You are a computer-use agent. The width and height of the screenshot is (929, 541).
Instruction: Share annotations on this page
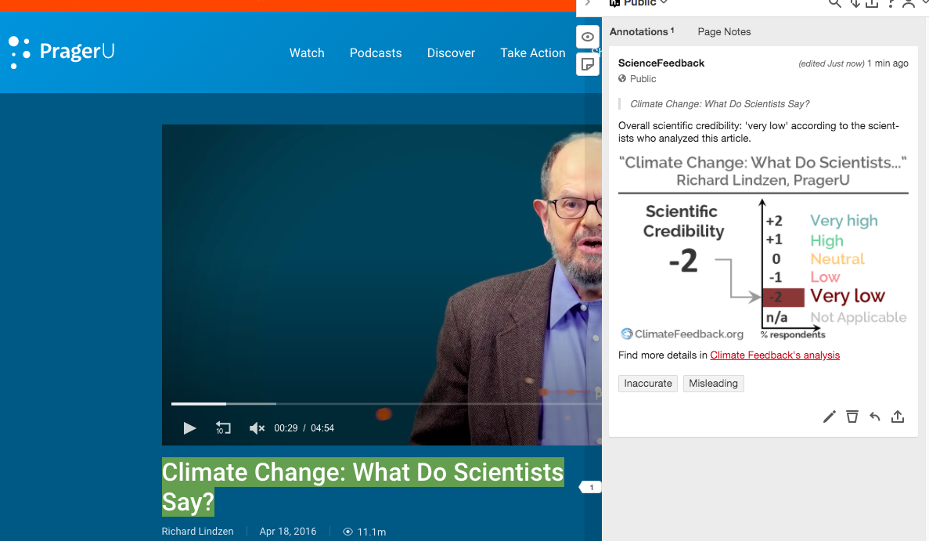coord(872,4)
